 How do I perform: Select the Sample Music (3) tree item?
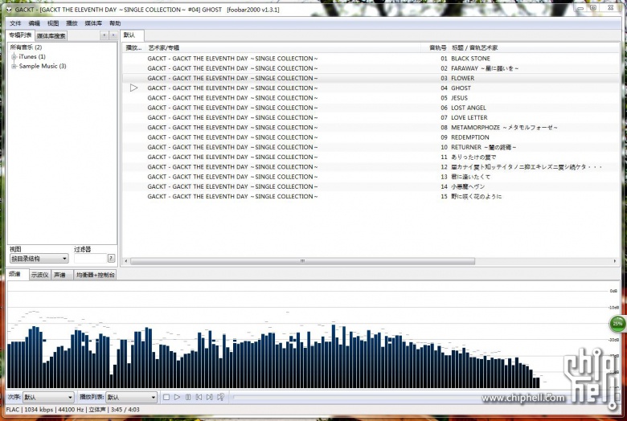43,67
